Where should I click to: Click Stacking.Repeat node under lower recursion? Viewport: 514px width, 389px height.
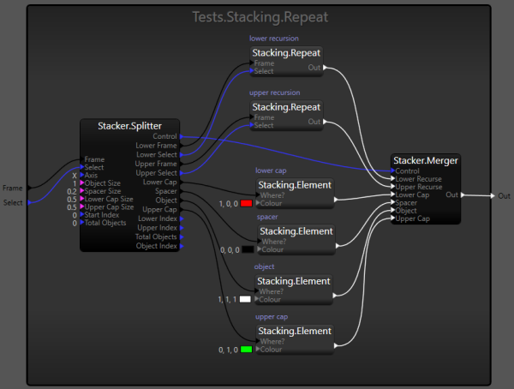(x=286, y=53)
